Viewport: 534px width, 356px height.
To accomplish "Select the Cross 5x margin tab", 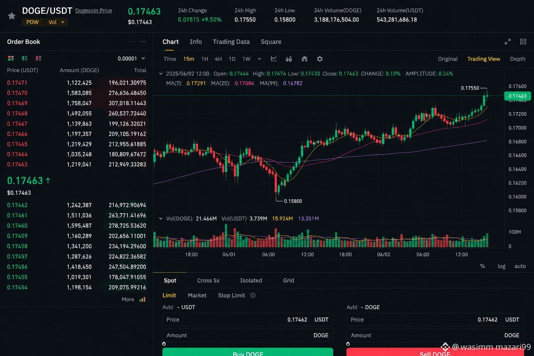I will click(208, 281).
